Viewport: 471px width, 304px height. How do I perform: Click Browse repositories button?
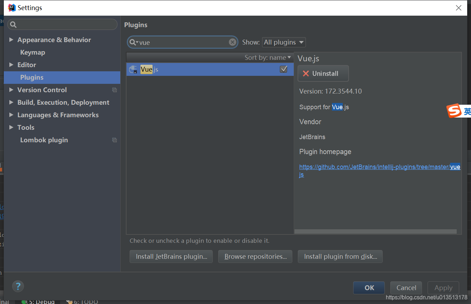[255, 256]
